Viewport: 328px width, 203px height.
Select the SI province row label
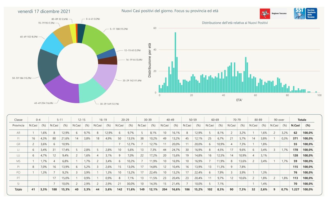18,184
